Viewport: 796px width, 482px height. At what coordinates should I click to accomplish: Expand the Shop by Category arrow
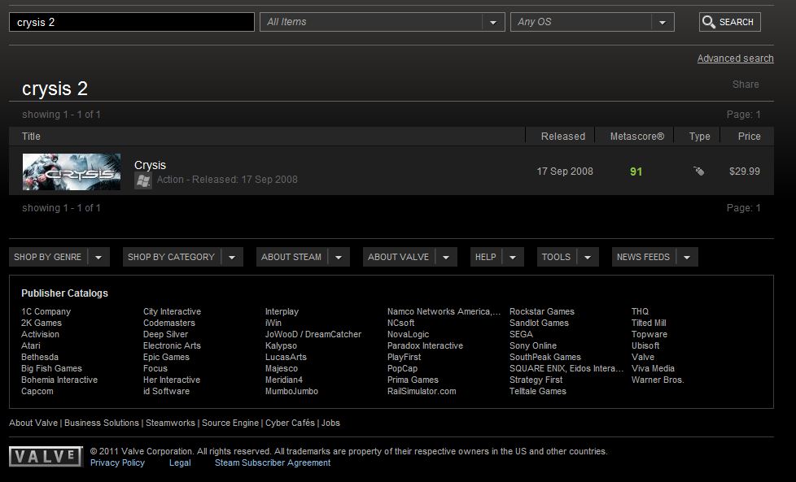pos(232,258)
